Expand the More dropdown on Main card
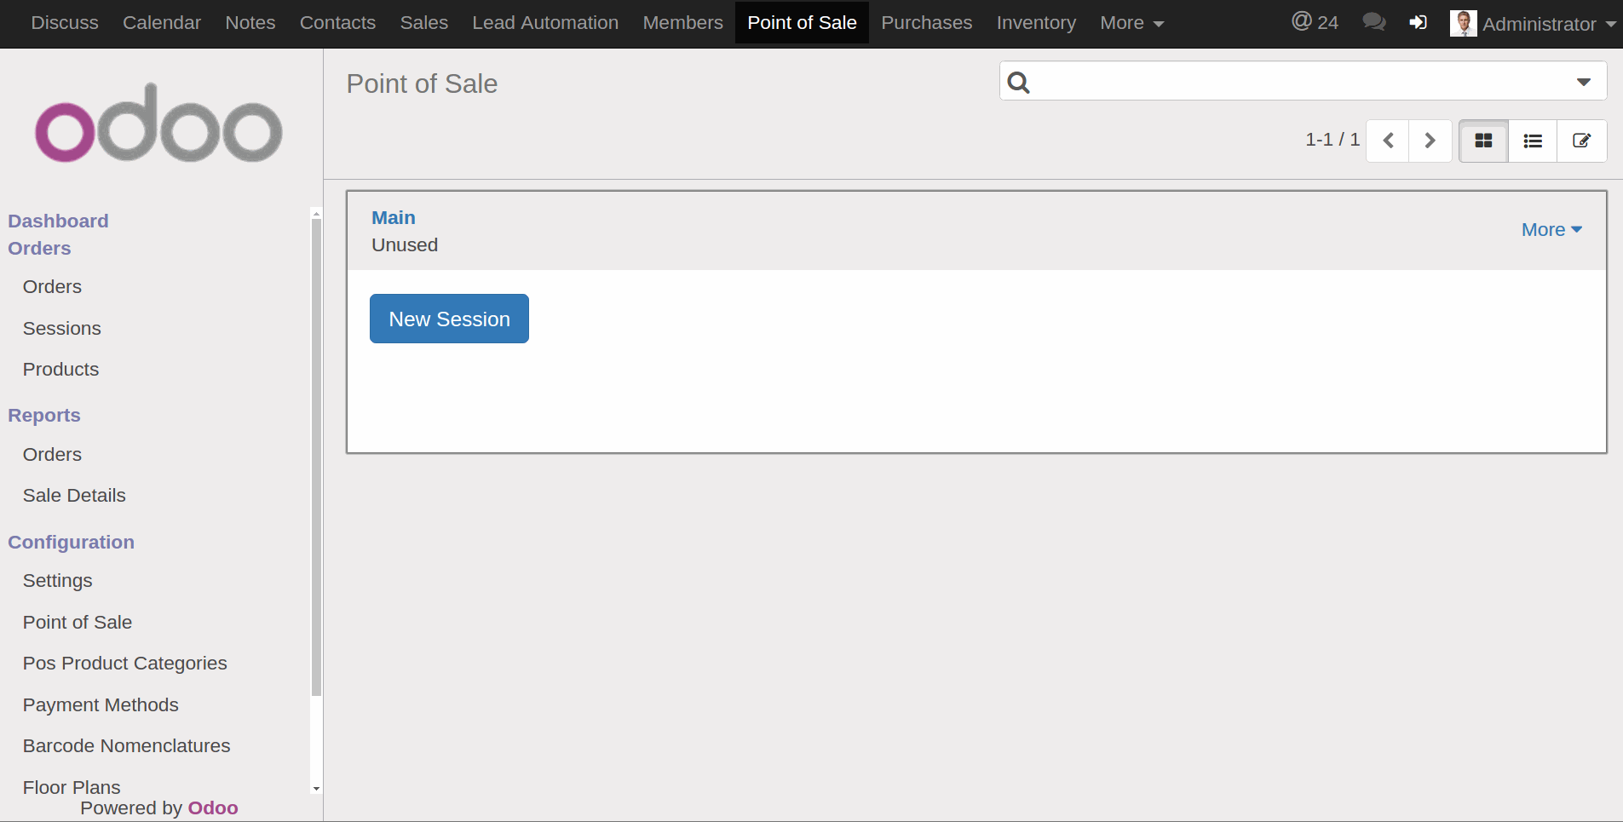This screenshot has height=822, width=1623. 1551,230
